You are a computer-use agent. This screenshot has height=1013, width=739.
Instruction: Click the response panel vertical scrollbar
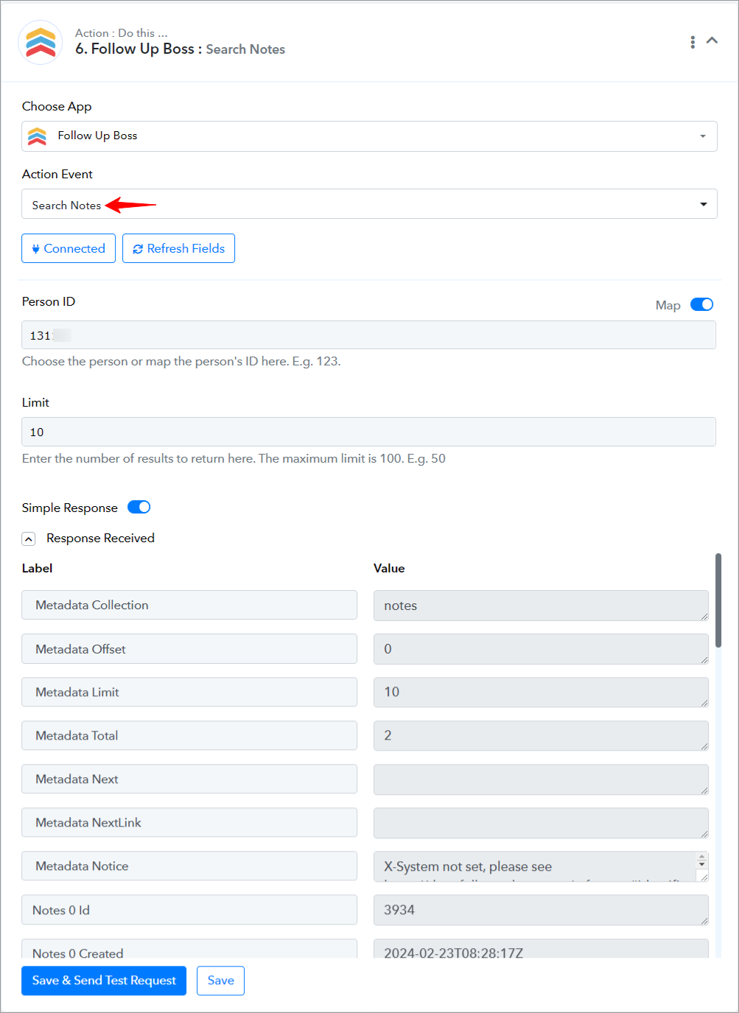tap(718, 600)
